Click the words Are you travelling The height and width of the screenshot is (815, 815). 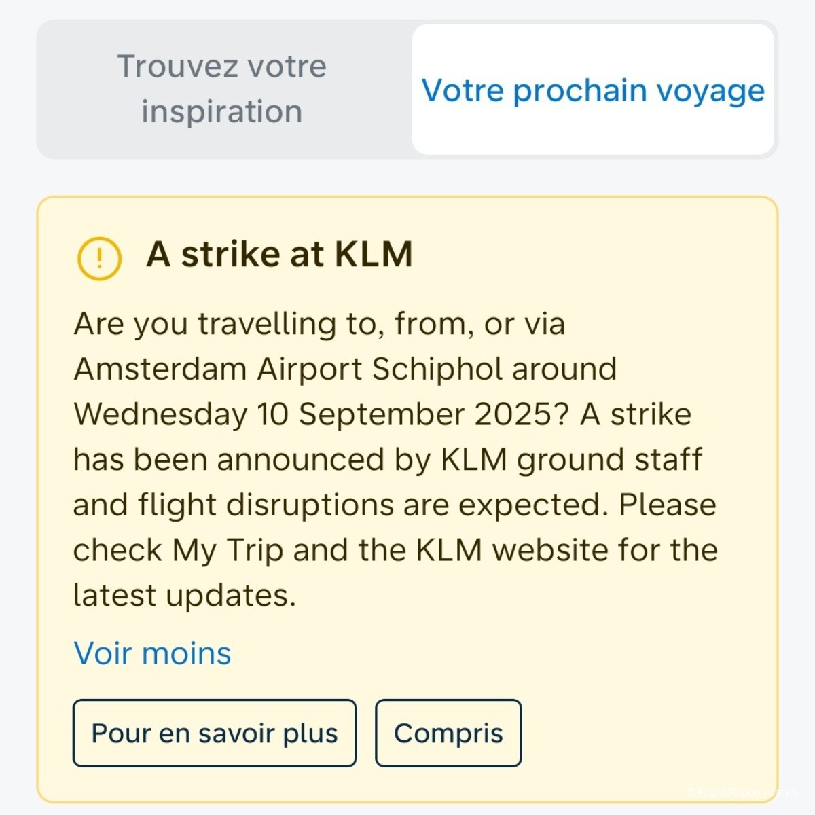pyautogui.click(x=204, y=324)
